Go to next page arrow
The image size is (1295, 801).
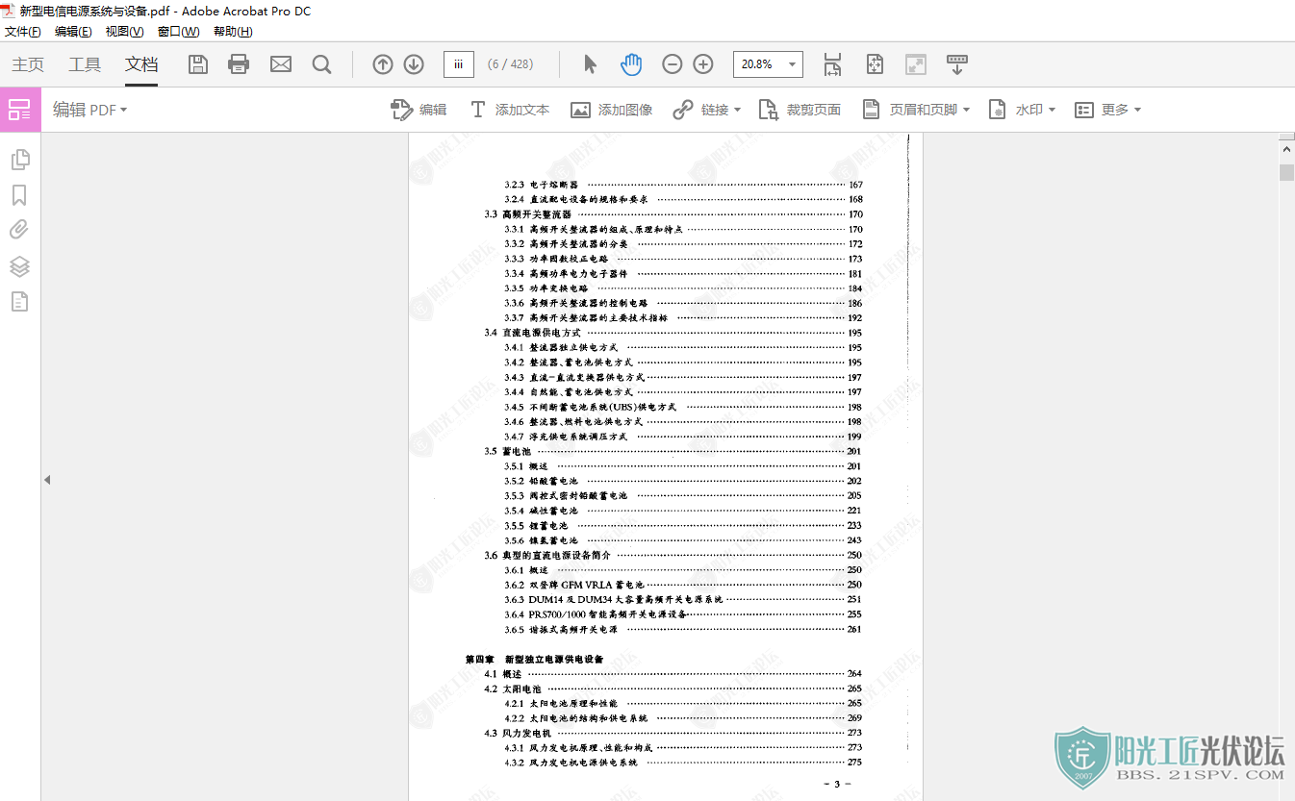414,64
